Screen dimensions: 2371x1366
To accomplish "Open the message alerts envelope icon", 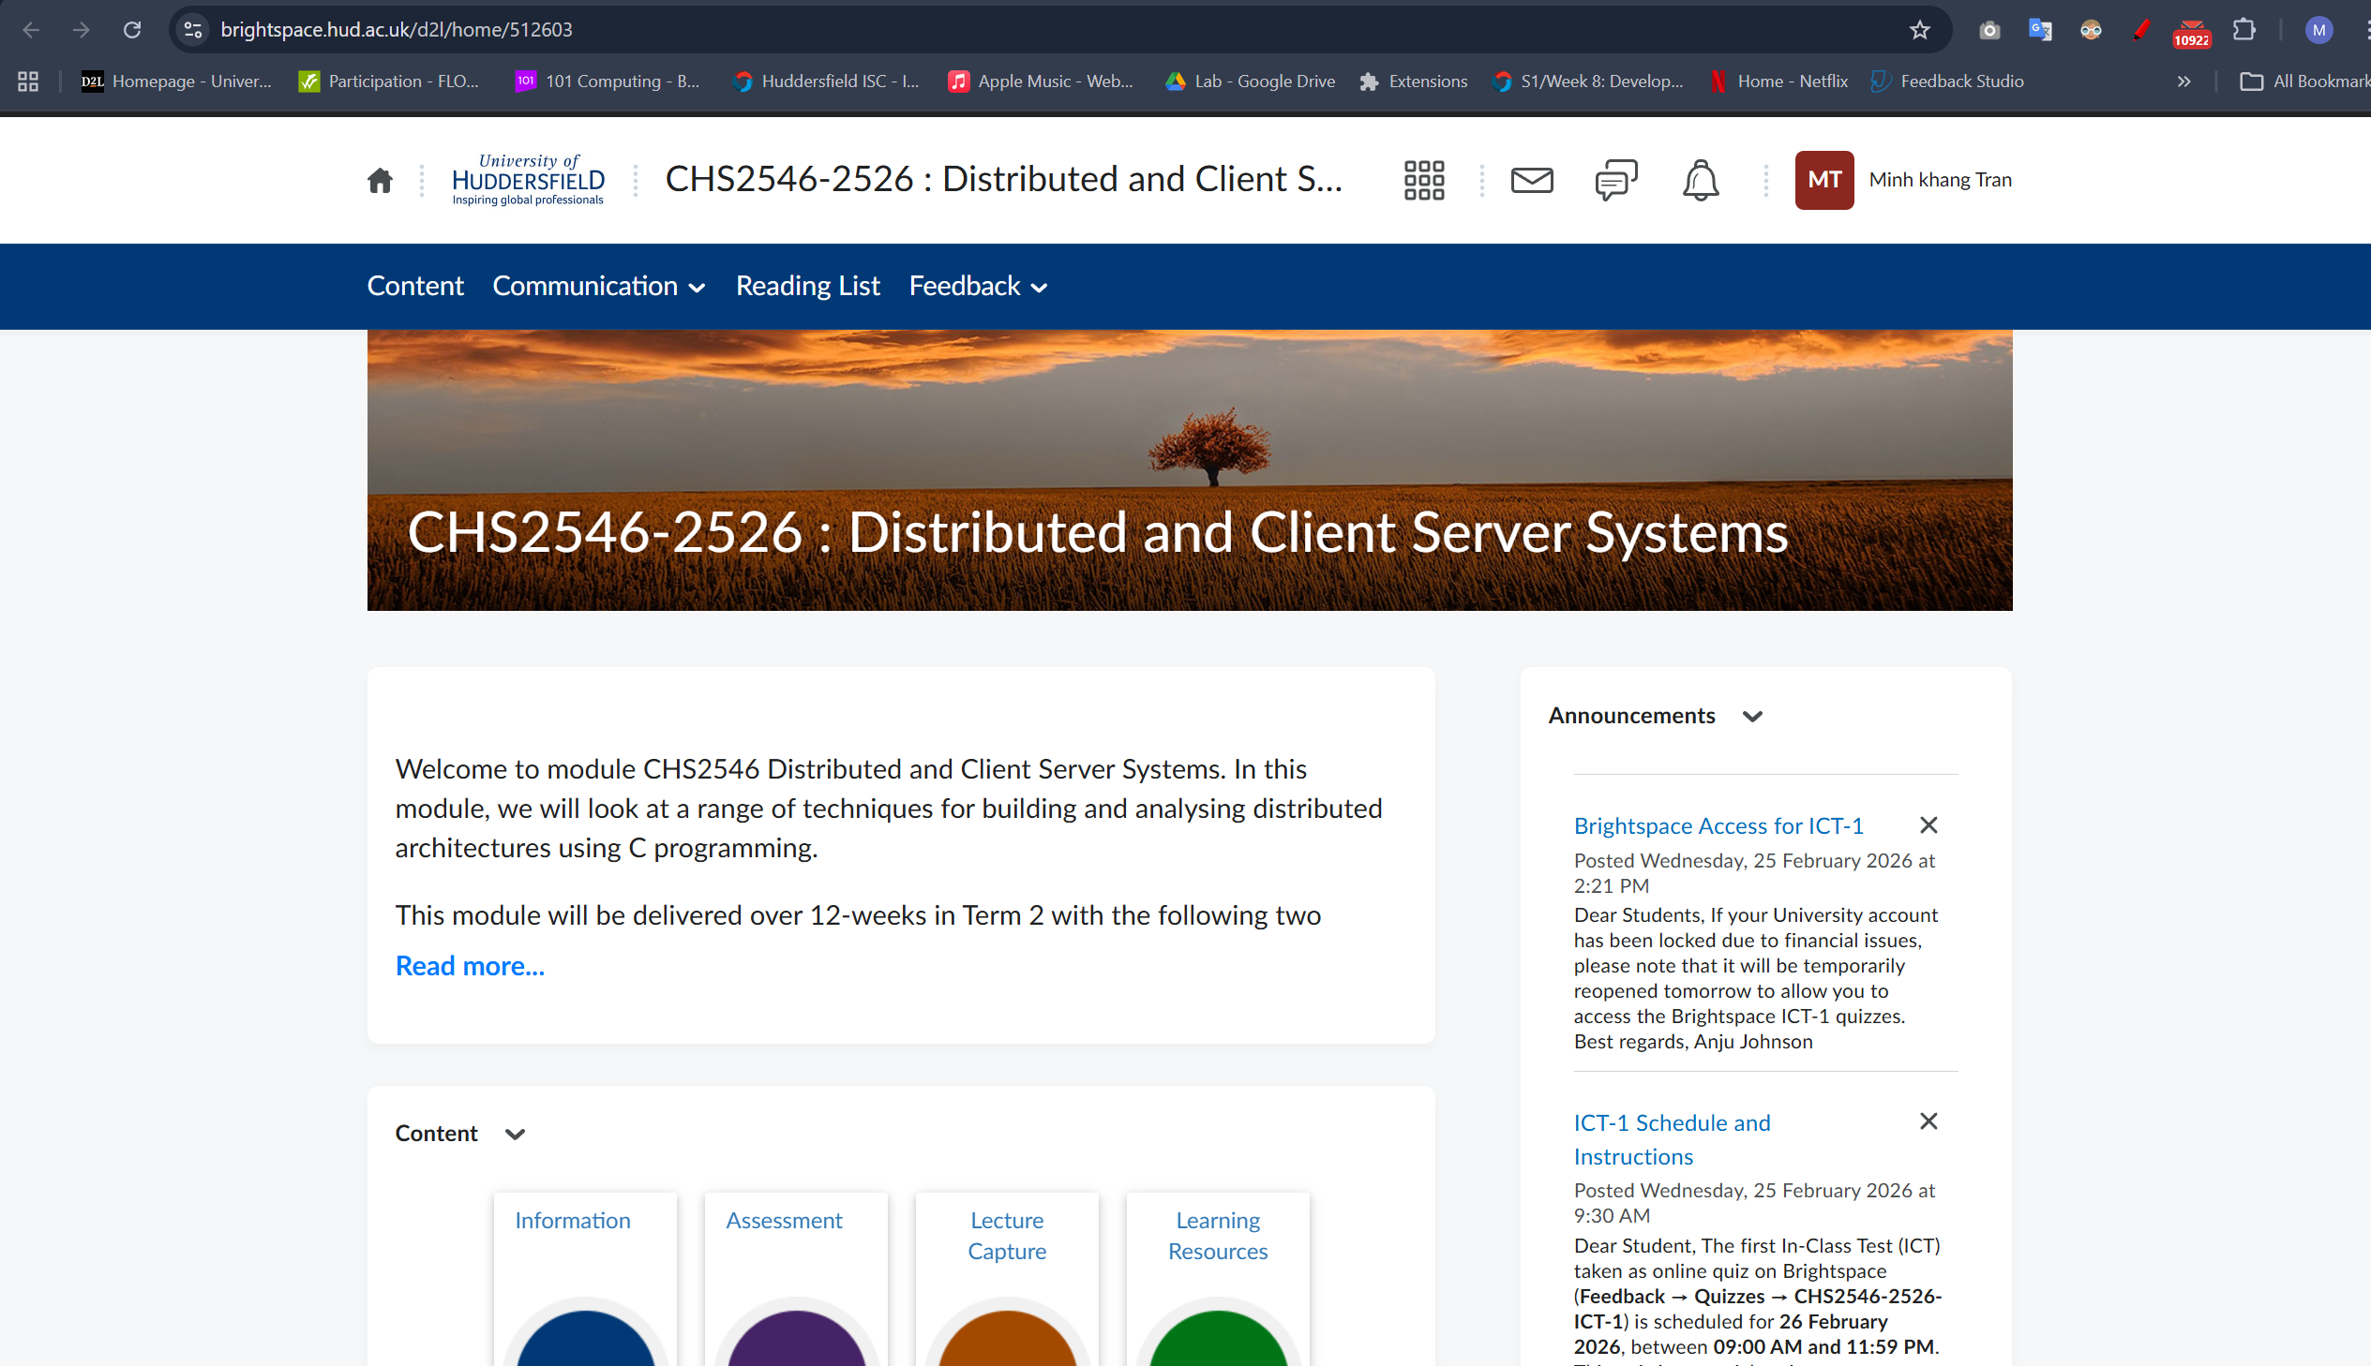I will 1531,180.
